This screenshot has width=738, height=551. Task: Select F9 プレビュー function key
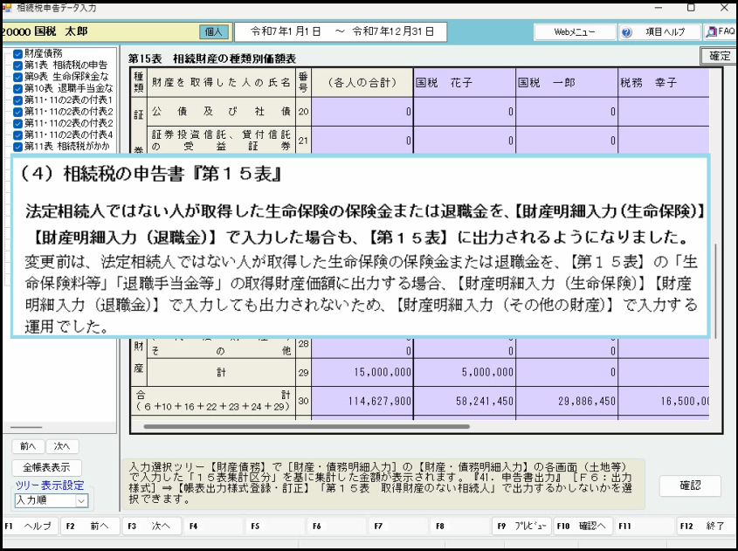[521, 526]
